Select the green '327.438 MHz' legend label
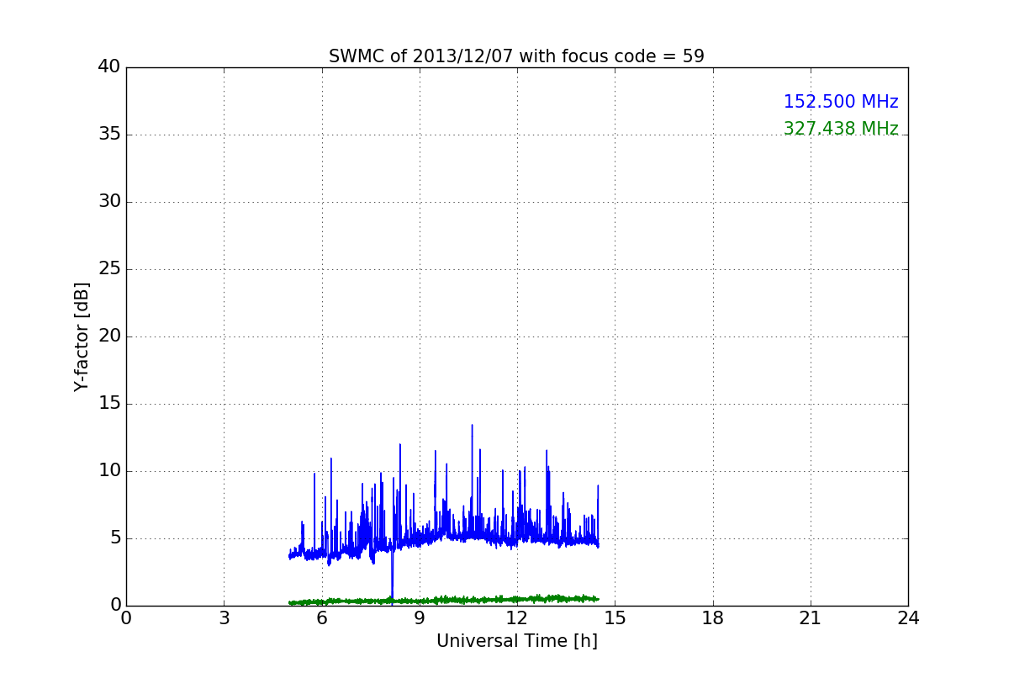The width and height of the screenshot is (1009, 673). pos(841,129)
